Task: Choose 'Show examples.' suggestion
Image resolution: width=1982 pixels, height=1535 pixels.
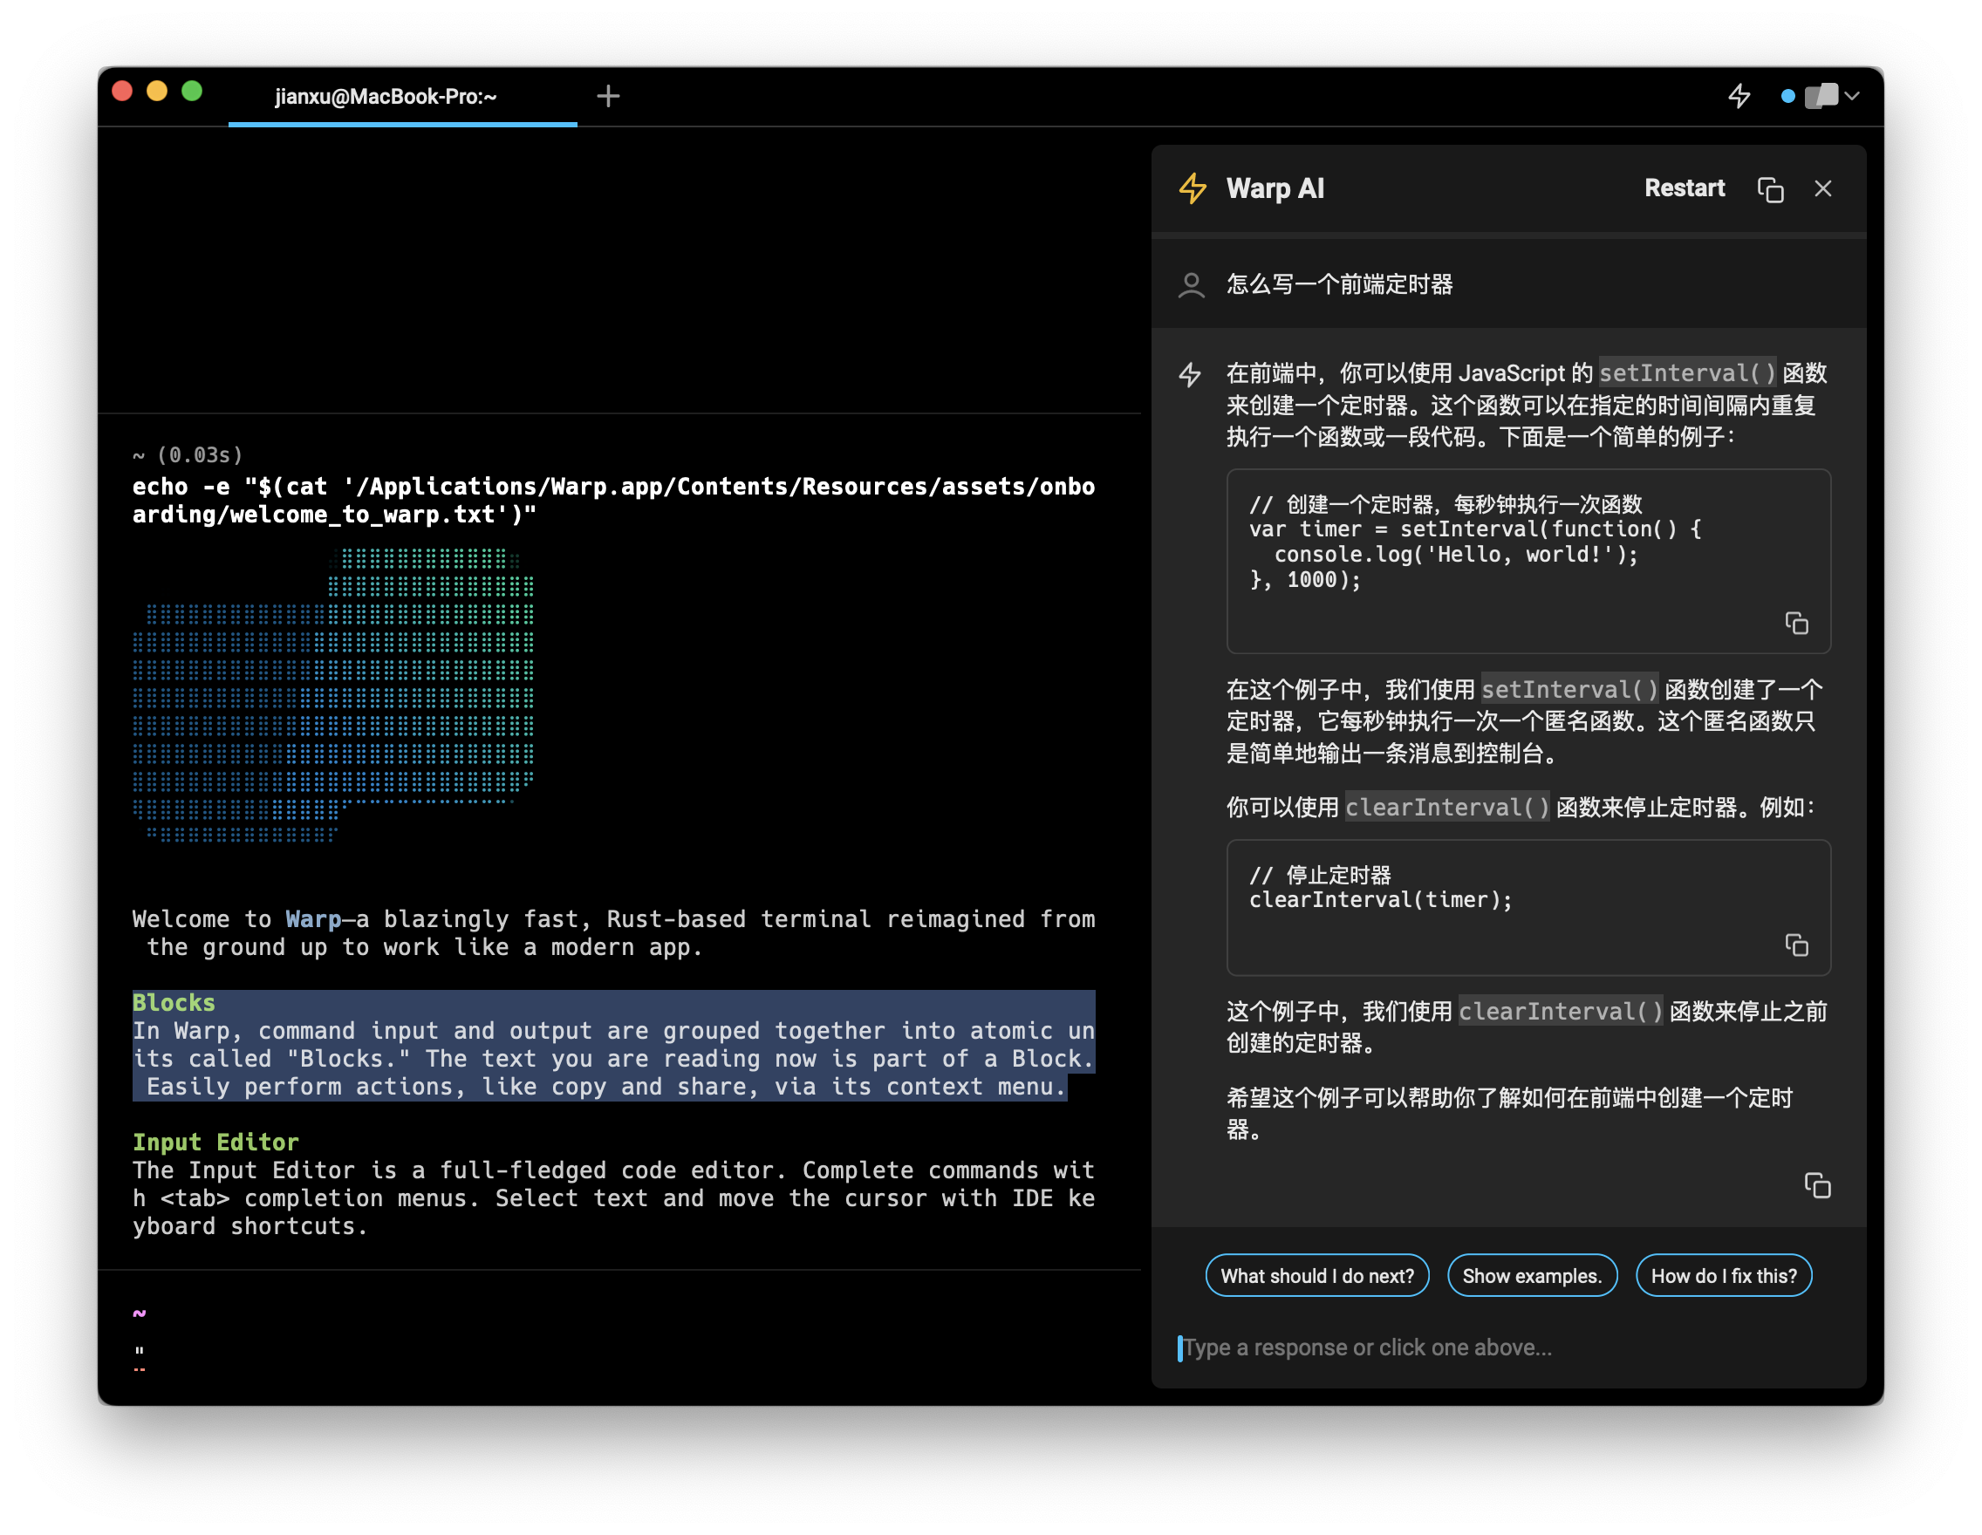Action: click(x=1531, y=1276)
